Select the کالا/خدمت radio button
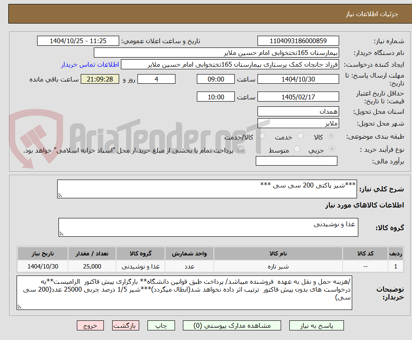The image size is (412, 340). tap(261, 136)
